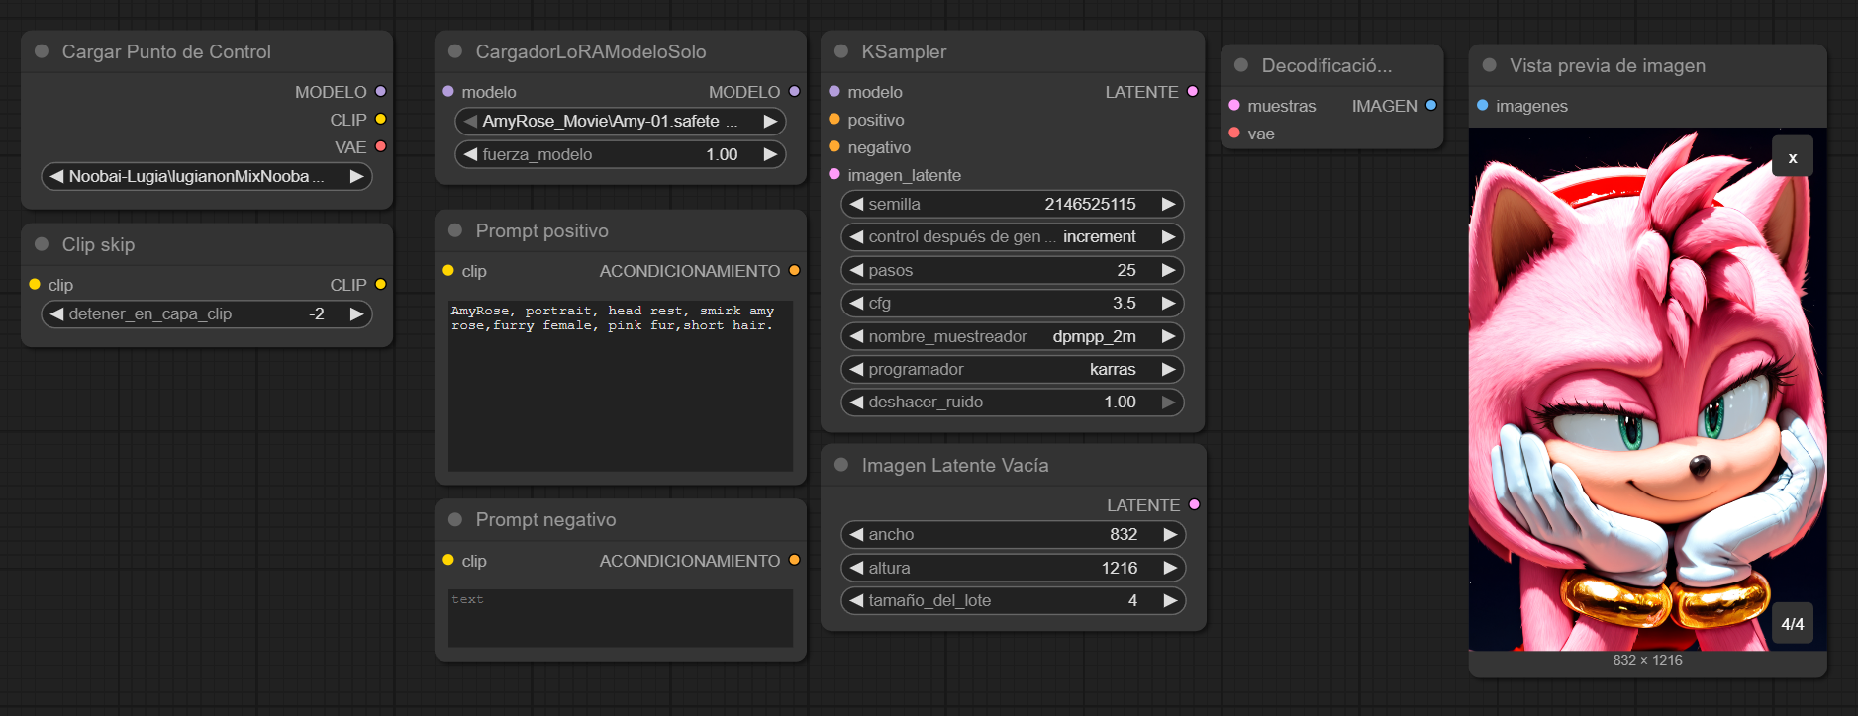Decrease deshacer_ruido with the left arrow
This screenshot has height=716, width=1858.
[x=857, y=402]
